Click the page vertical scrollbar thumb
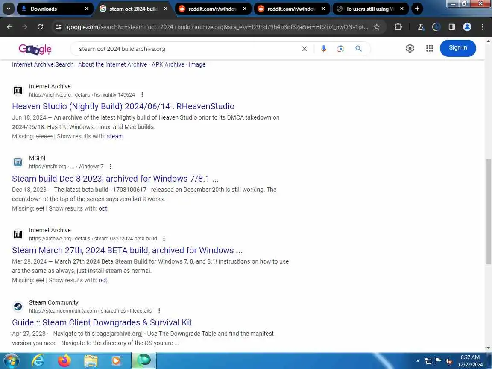 tap(488, 211)
